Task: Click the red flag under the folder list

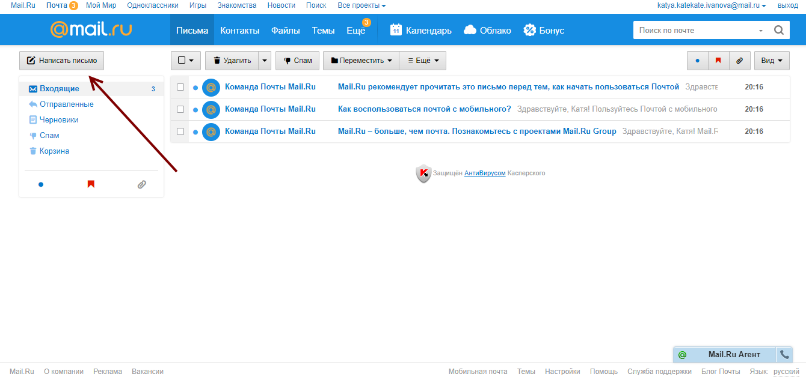Action: tap(91, 184)
